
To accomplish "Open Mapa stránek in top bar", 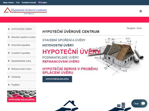I will pos(8,3).
